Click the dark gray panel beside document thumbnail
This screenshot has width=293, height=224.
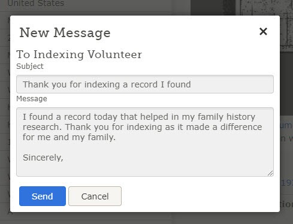pos(213,8)
